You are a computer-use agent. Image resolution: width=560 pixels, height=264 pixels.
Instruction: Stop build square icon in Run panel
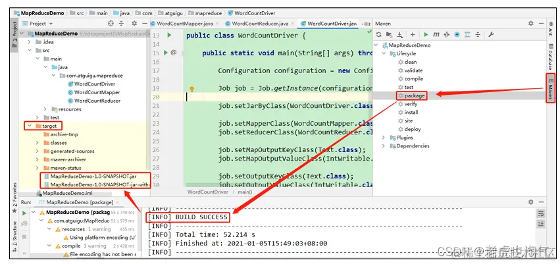click(24, 237)
